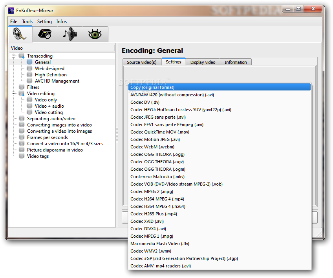Image resolution: width=333 pixels, height=278 pixels.
Task: Close the EnKoDeur-Mixeur window
Action: (x=313, y=9)
